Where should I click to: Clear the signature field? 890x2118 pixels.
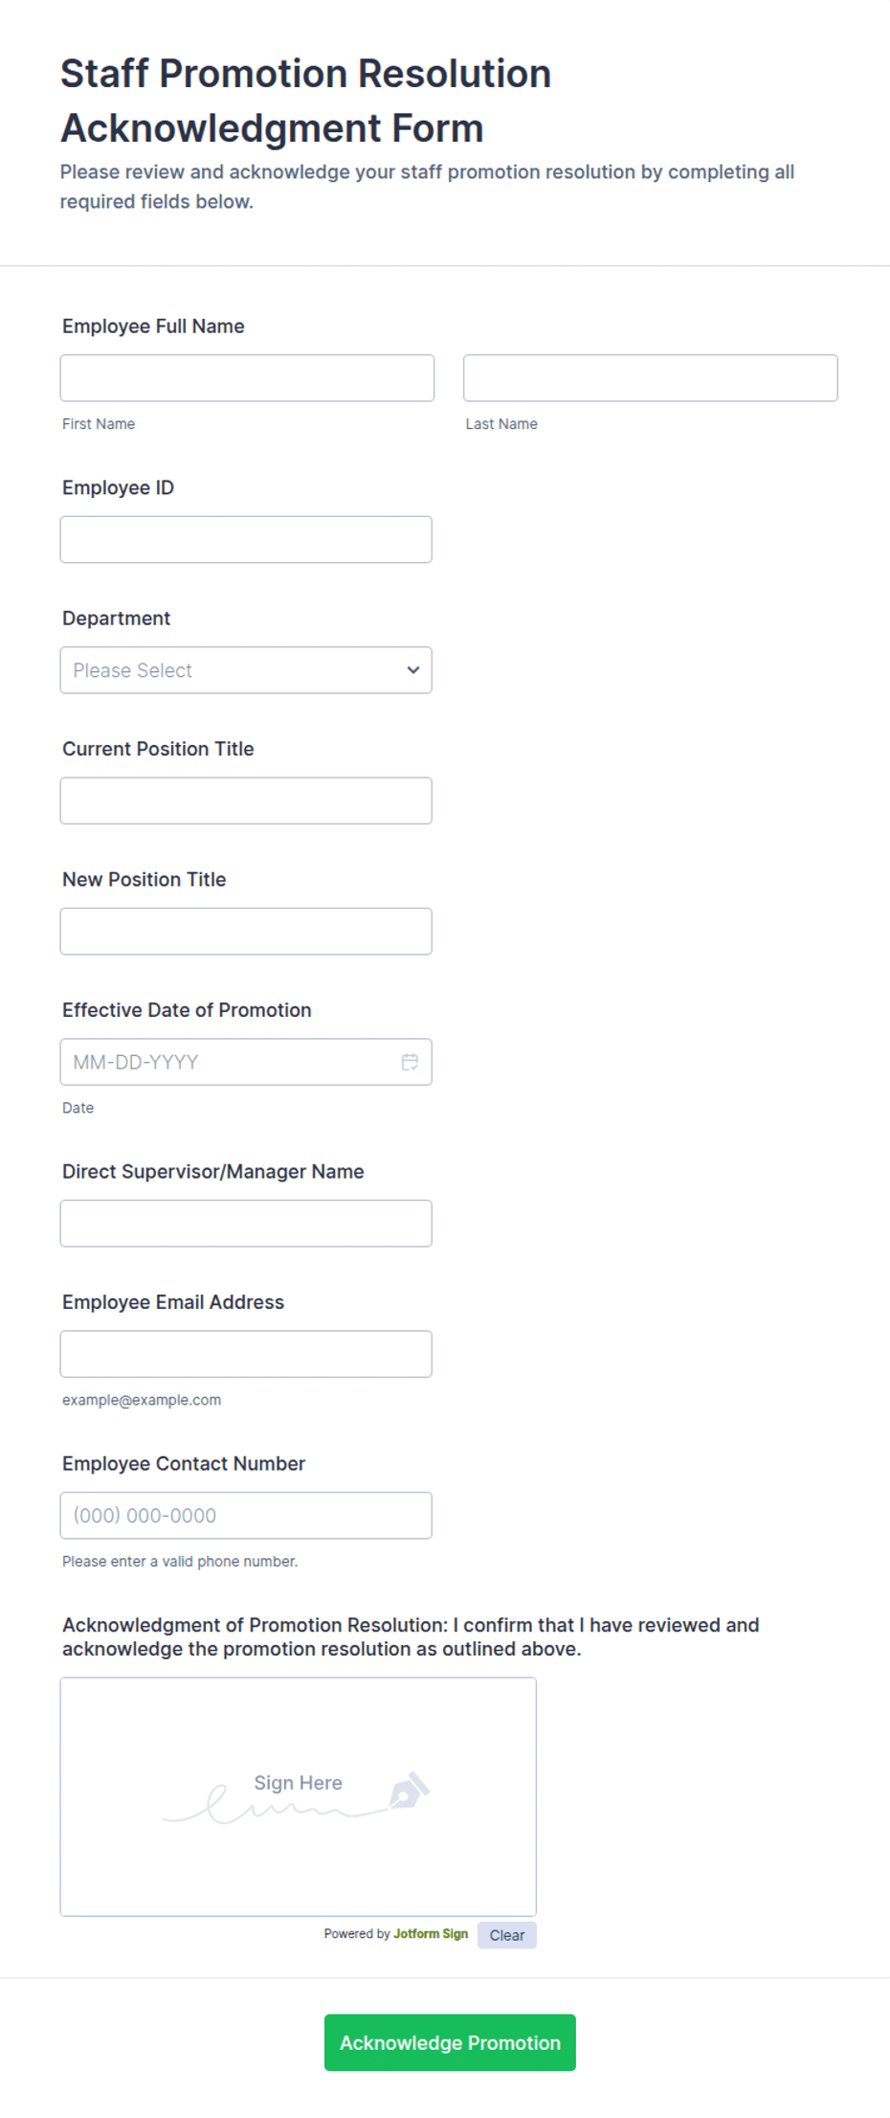(507, 1935)
